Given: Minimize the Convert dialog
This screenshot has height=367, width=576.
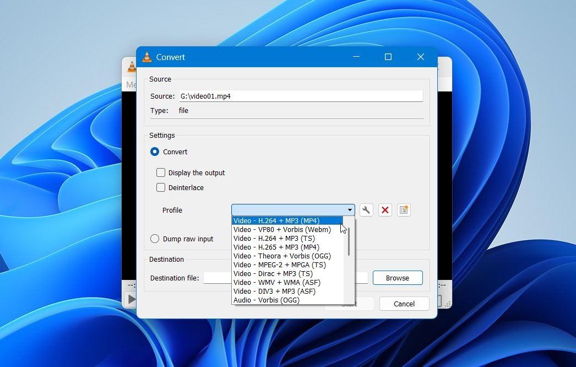Looking at the screenshot, I should click(x=356, y=57).
